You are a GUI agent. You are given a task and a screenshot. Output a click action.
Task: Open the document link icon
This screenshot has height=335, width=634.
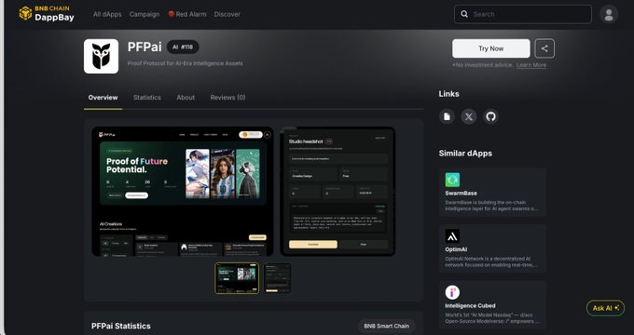[447, 116]
